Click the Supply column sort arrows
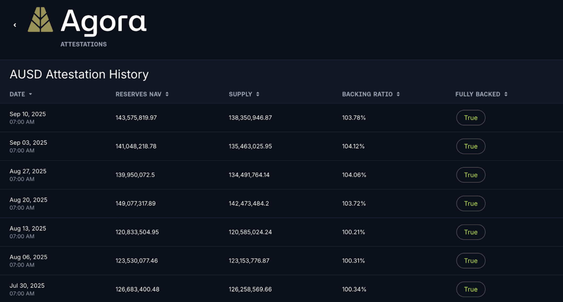Image resolution: width=563 pixels, height=302 pixels. [x=258, y=94]
